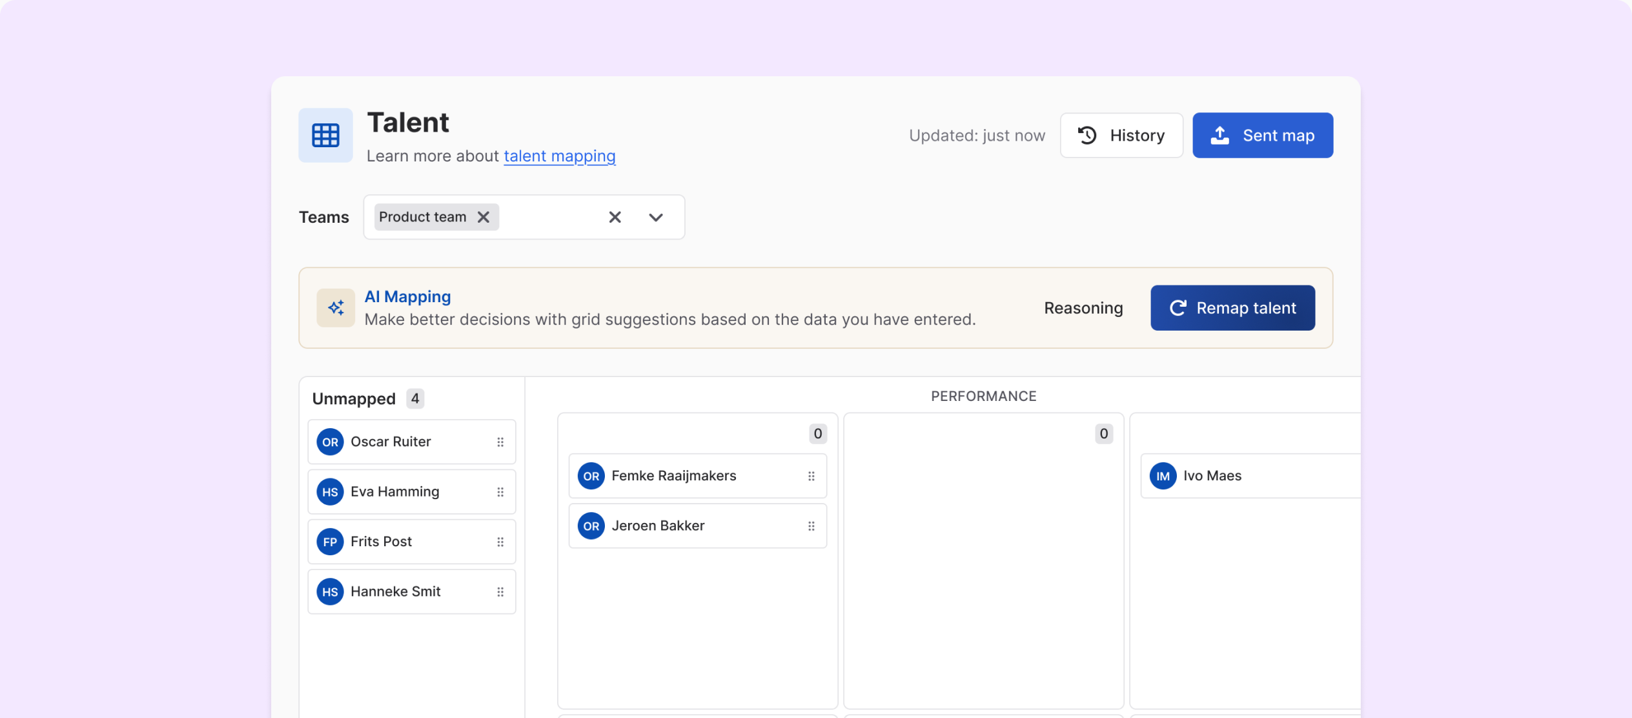Grab the drag handle for Oscar Ruiter
The image size is (1632, 718).
(500, 442)
